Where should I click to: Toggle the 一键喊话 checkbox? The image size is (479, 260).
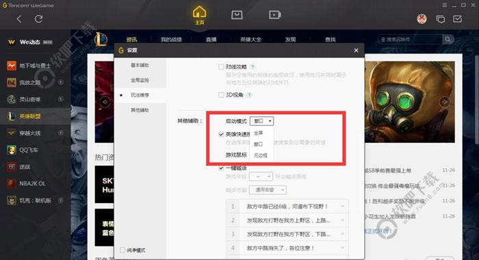point(221,168)
